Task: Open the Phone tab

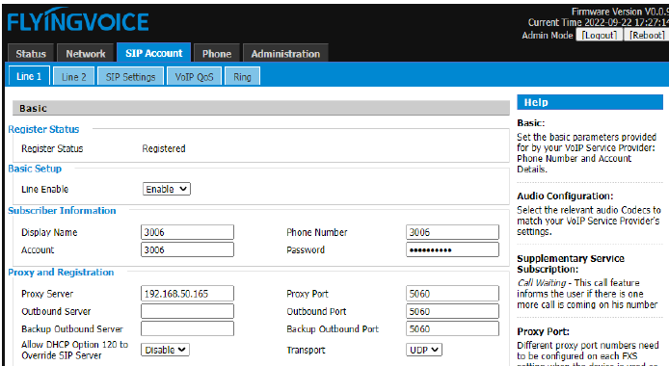Action: pos(217,54)
